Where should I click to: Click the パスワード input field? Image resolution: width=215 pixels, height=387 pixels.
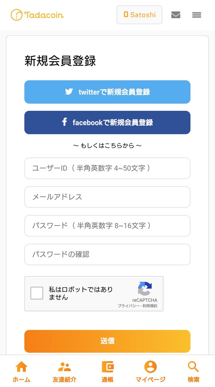pos(107,226)
